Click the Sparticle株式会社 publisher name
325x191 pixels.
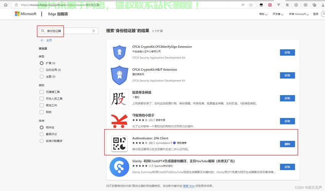click(x=163, y=166)
